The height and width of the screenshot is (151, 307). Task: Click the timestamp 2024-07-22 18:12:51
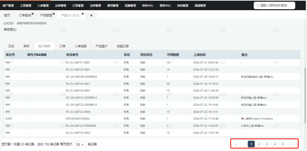pyautogui.click(x=206, y=112)
